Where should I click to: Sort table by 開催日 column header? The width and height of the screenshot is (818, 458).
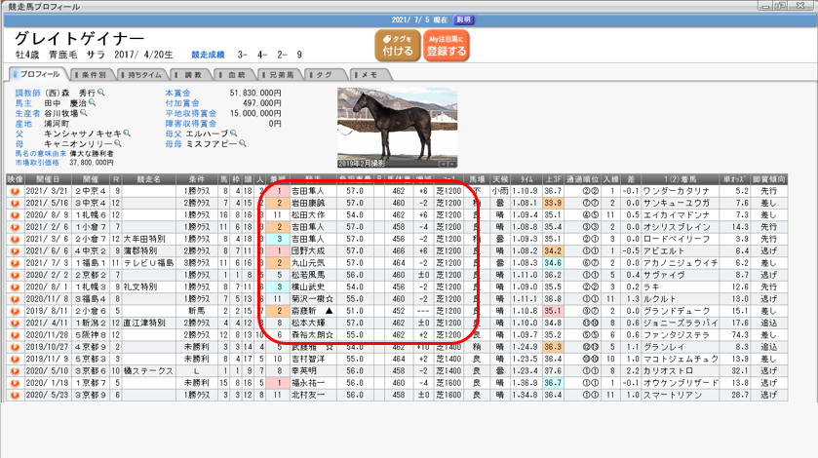(48, 179)
